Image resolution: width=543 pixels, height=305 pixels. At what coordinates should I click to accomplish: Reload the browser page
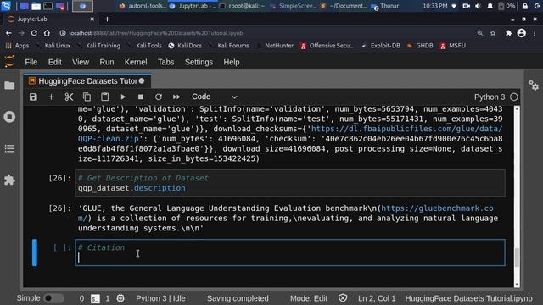(34, 33)
